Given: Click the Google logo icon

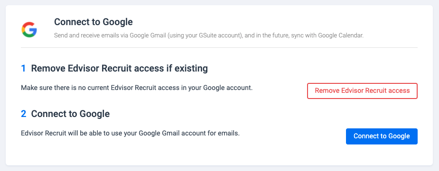Looking at the screenshot, I should (29, 30).
